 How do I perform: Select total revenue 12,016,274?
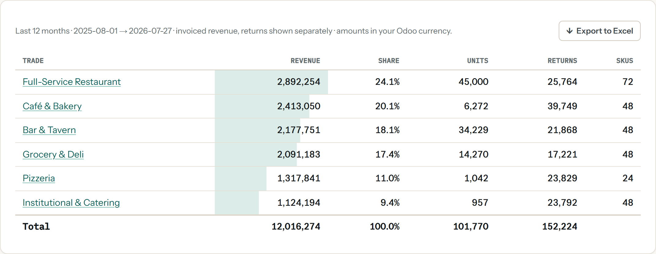pos(296,227)
